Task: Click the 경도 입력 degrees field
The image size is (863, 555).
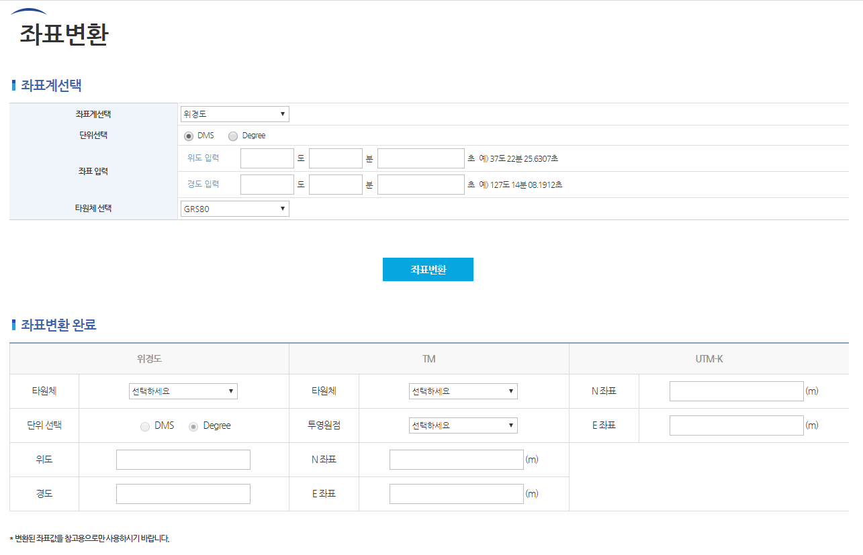Action: [x=267, y=184]
